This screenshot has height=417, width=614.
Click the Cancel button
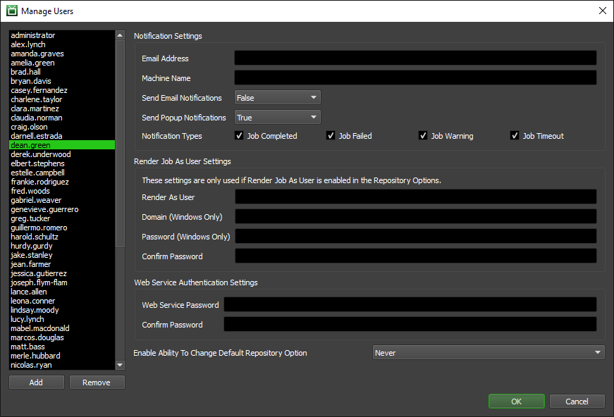[577, 402]
